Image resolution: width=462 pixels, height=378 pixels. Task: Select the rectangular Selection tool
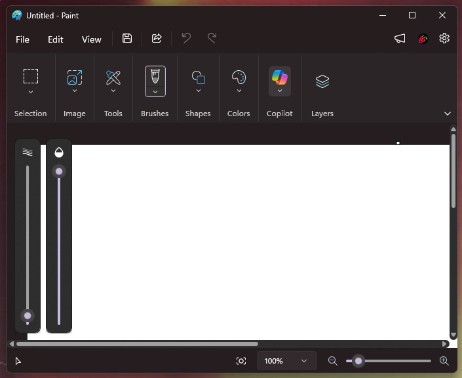pos(31,76)
